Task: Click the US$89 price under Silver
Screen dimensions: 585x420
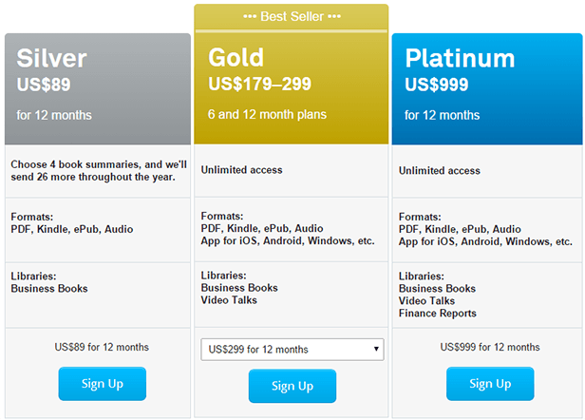Action: pos(44,85)
